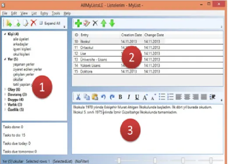Click the Expand All button
Screen dimensions: 228x164
[x=50, y=23]
